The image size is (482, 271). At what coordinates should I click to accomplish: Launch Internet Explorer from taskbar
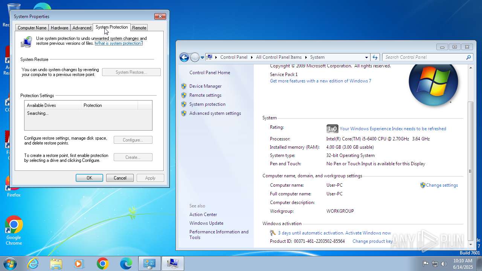33,263
